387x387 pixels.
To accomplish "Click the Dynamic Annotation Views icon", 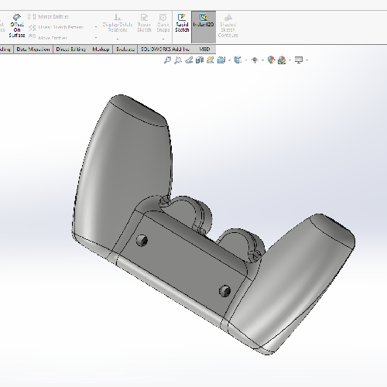I will pyautogui.click(x=211, y=60).
